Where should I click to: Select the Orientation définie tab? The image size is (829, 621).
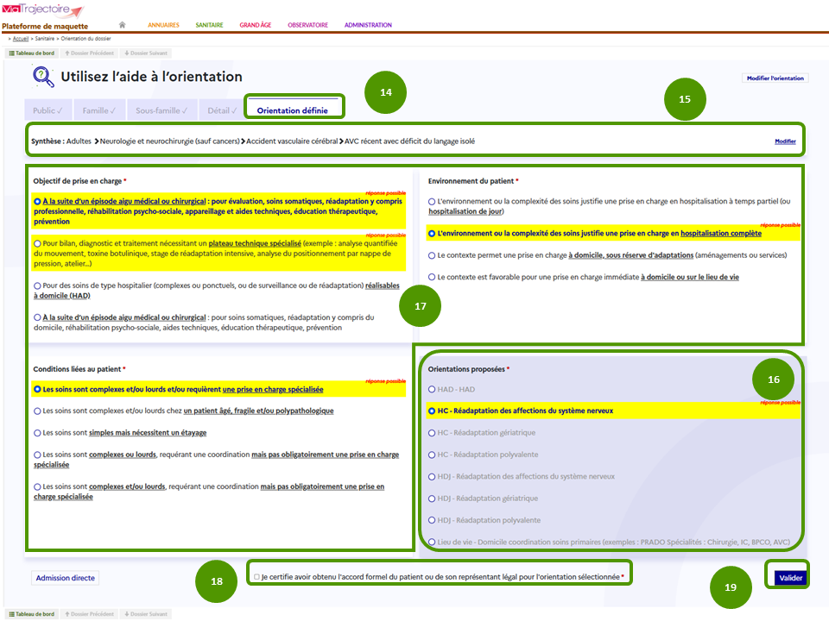pyautogui.click(x=293, y=109)
